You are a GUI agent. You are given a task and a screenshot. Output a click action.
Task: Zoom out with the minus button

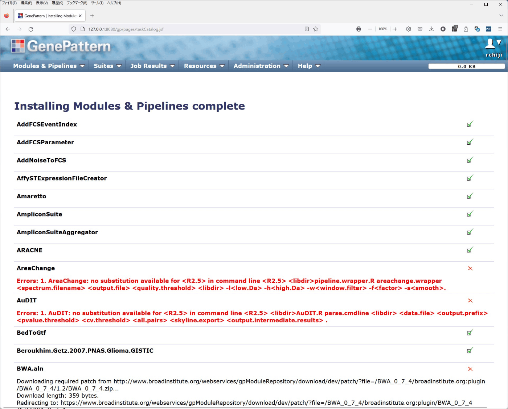click(x=370, y=29)
